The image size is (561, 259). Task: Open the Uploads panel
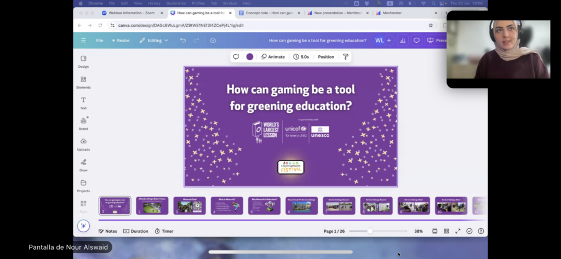(x=83, y=144)
